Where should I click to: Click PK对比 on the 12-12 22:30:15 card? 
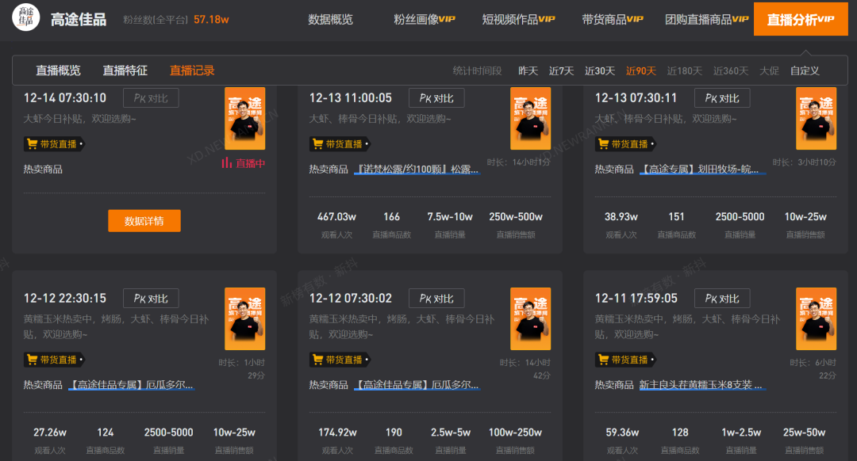point(151,299)
